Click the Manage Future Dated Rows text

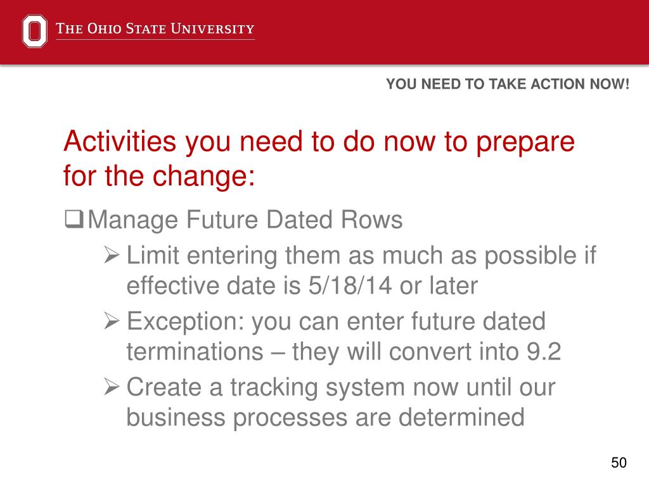click(x=245, y=220)
